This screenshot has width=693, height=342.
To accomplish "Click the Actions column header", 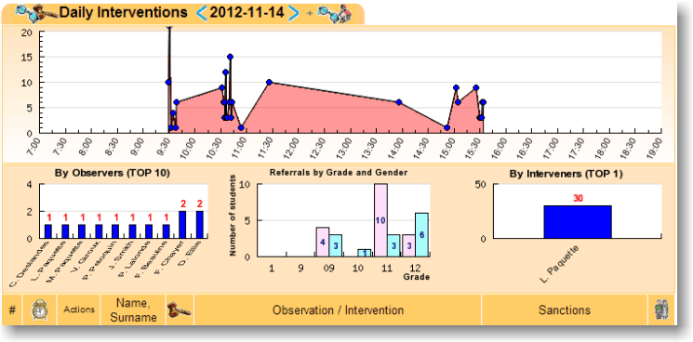I will pyautogui.click(x=79, y=309).
